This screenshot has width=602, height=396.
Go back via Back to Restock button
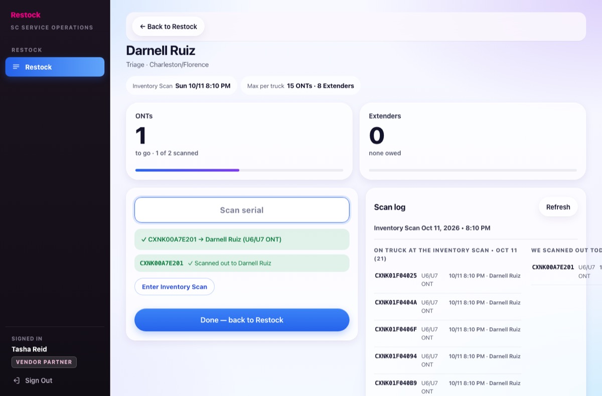click(168, 27)
